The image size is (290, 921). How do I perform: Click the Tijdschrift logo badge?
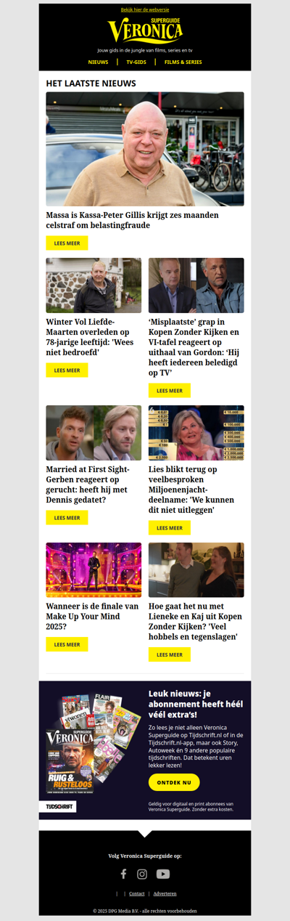tap(57, 807)
